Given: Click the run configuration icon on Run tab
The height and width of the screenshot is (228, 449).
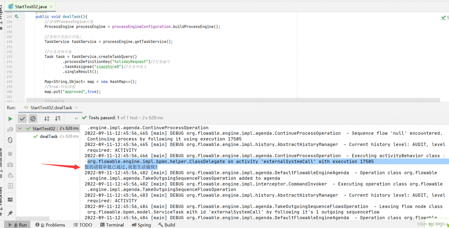Looking at the screenshot, I should (x=26, y=108).
